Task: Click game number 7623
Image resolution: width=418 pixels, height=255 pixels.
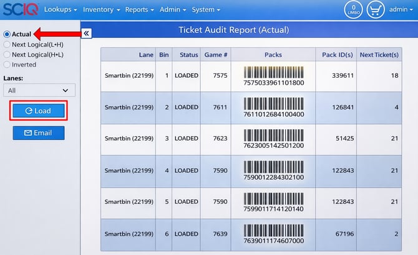Action: tap(220, 139)
